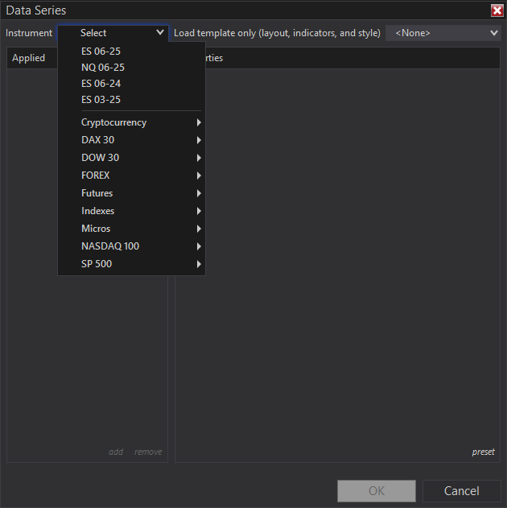
Task: Select ES 06-25 from the instrument list
Action: 131,52
